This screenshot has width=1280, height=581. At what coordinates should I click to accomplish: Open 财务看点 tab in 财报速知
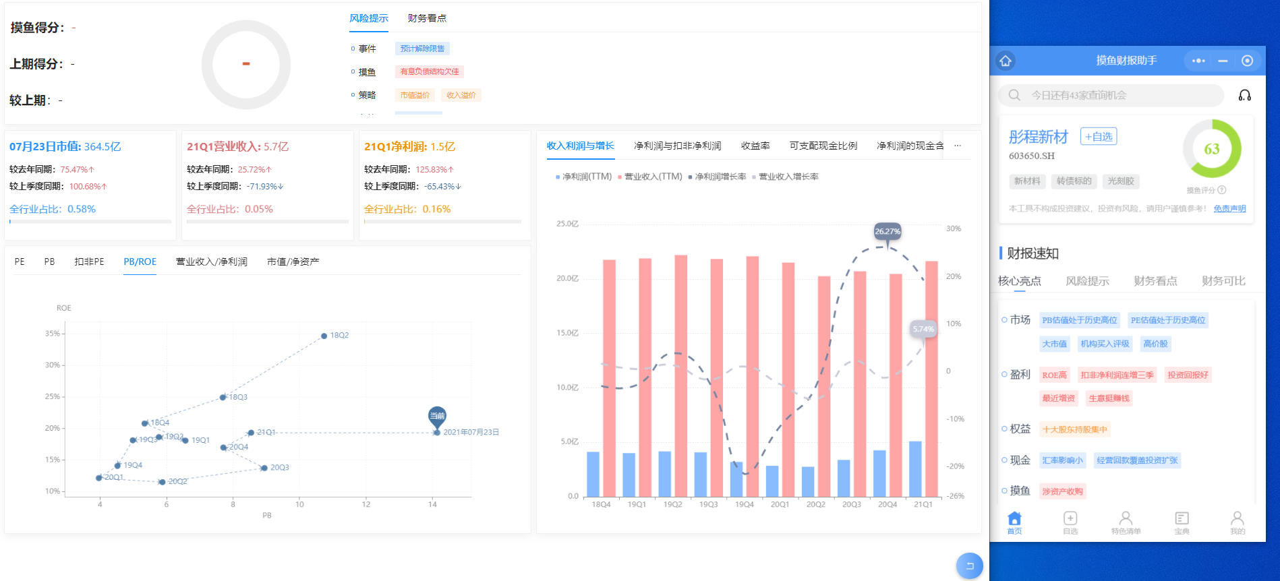point(1155,281)
